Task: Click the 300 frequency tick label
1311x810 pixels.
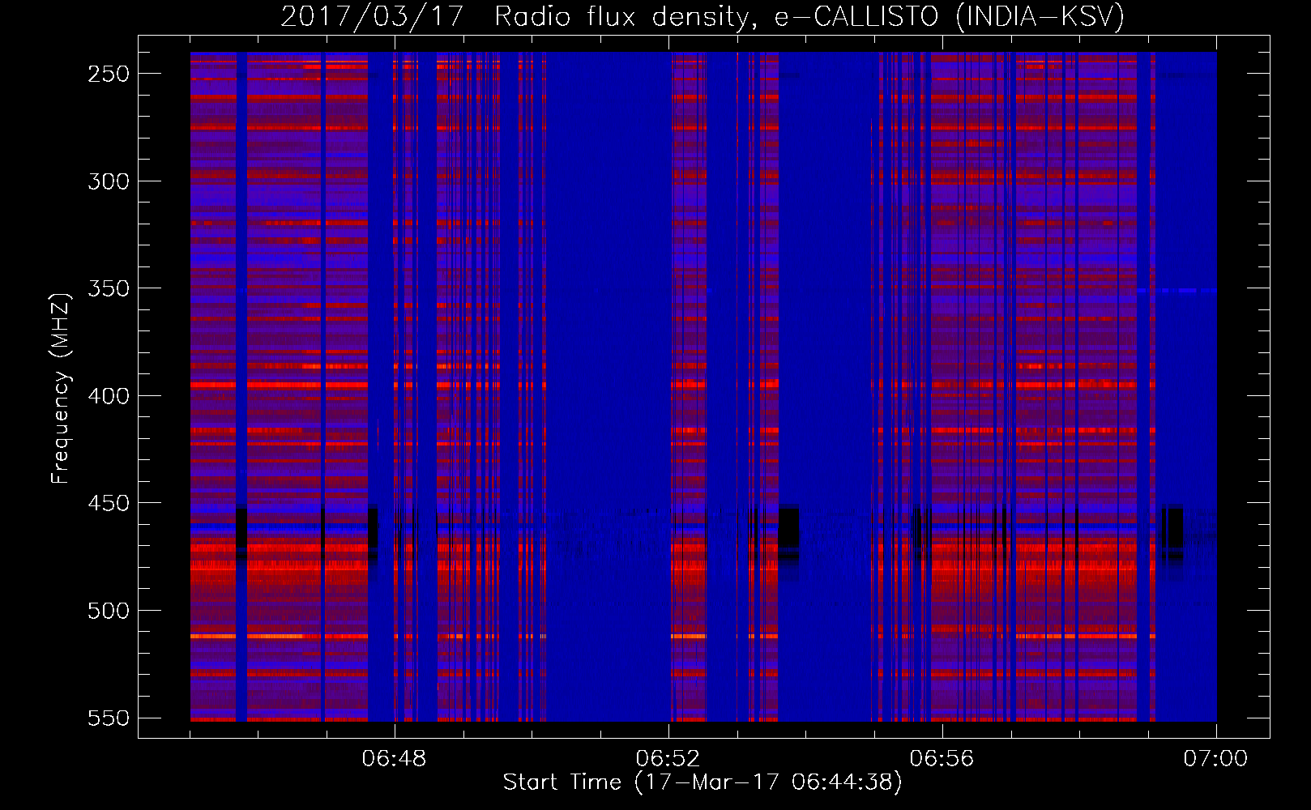Action: [109, 181]
